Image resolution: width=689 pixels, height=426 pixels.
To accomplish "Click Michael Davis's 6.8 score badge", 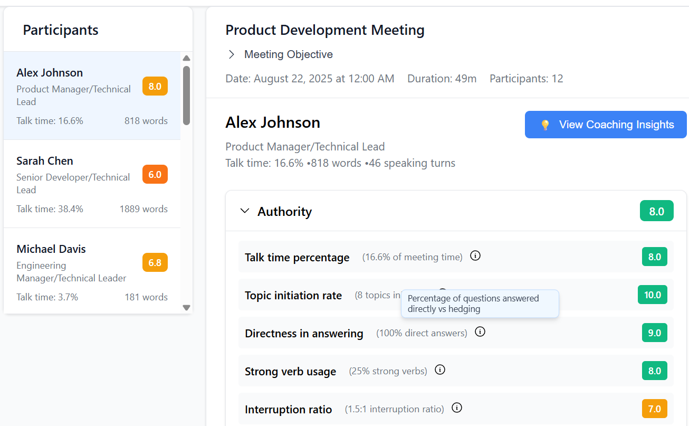I will (x=155, y=262).
